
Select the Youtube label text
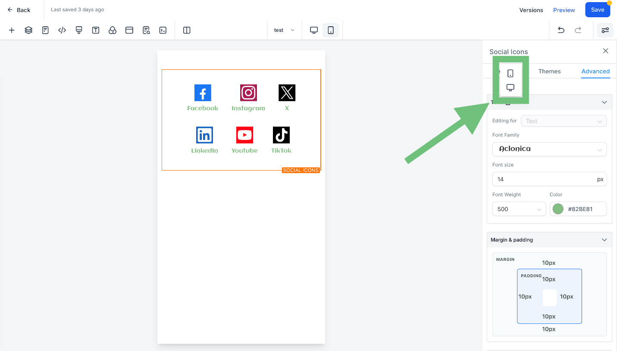pyautogui.click(x=244, y=150)
